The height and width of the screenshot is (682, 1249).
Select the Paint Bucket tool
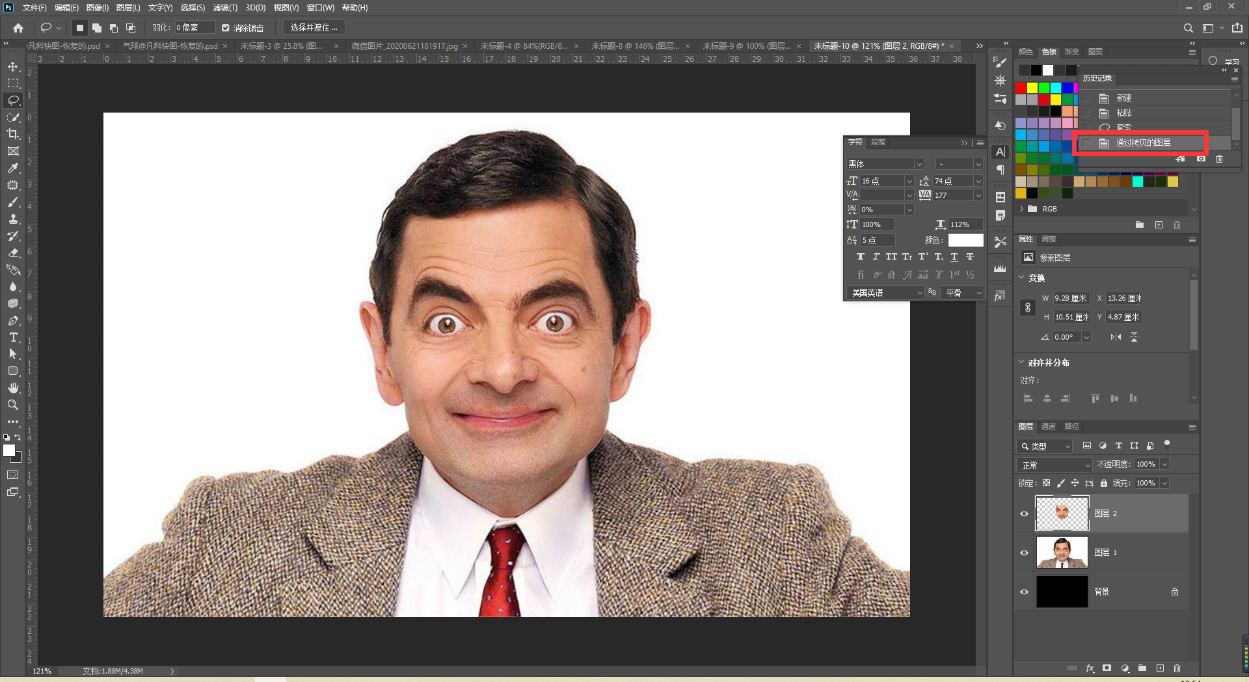(13, 269)
